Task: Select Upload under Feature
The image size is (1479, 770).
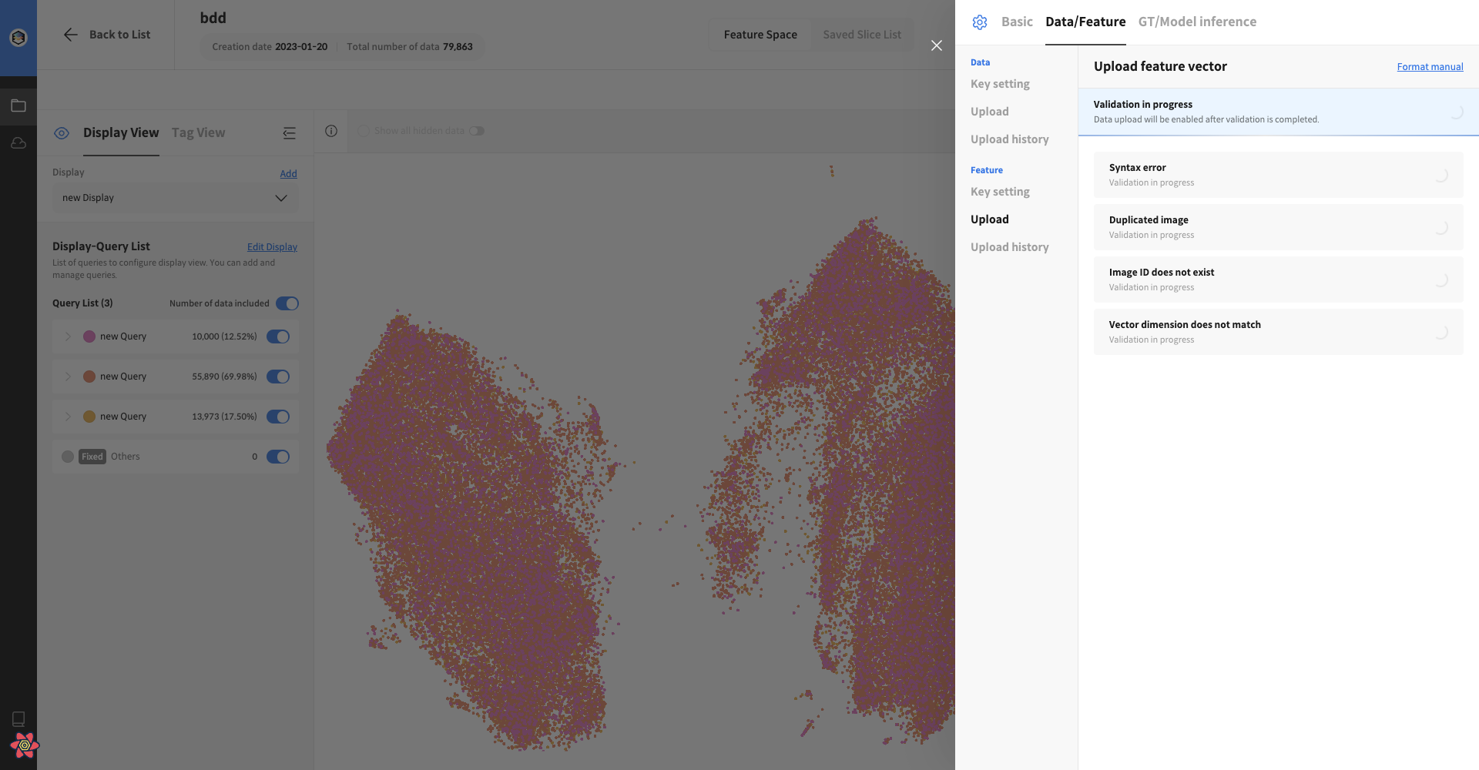Action: (x=990, y=219)
